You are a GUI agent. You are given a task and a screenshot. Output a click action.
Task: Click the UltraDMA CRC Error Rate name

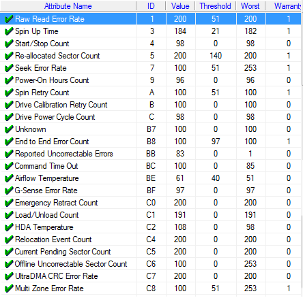click(57, 276)
